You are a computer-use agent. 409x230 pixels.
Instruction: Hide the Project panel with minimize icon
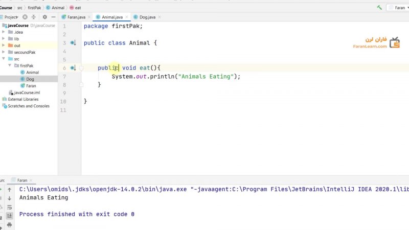(53, 17)
